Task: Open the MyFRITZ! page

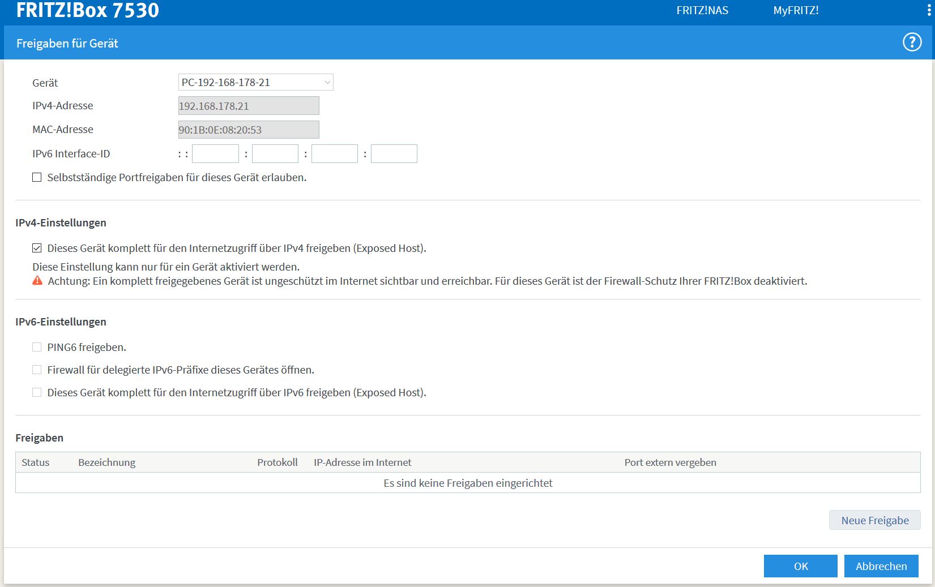Action: click(x=796, y=10)
